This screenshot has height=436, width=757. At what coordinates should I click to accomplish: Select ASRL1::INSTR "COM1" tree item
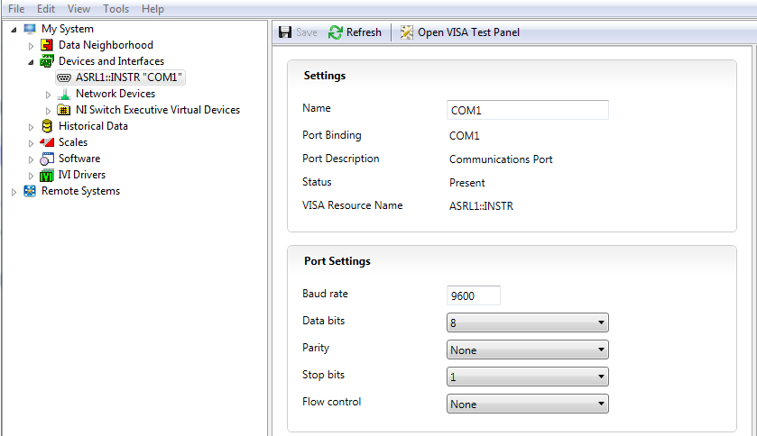point(120,77)
